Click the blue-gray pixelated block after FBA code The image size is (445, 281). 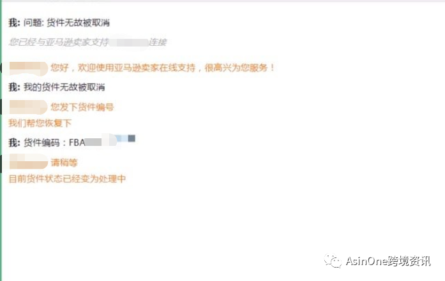point(126,138)
